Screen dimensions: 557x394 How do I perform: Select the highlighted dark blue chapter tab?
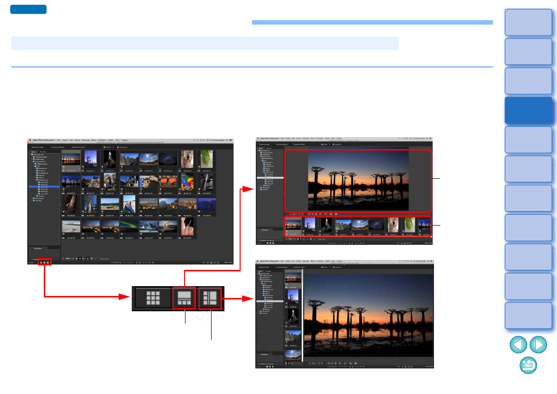coord(528,110)
